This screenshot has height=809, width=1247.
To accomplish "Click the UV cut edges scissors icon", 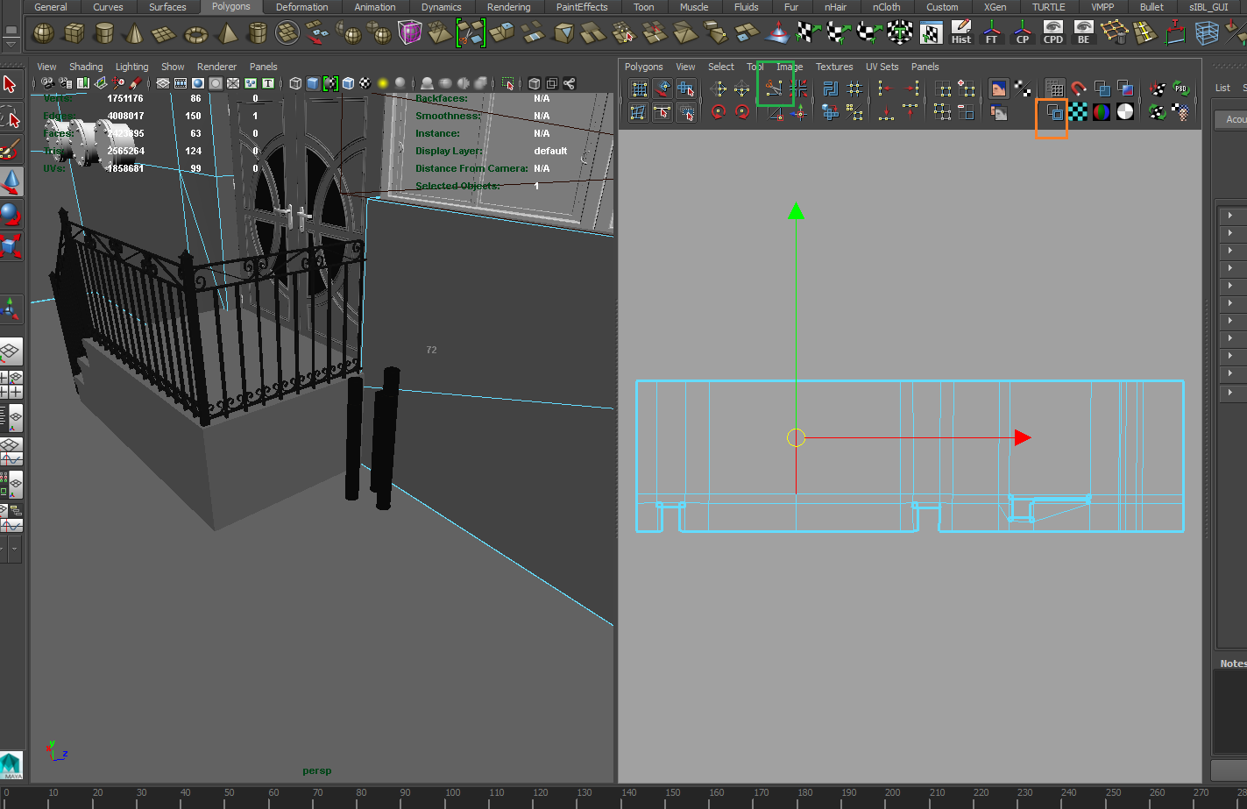I will point(774,89).
